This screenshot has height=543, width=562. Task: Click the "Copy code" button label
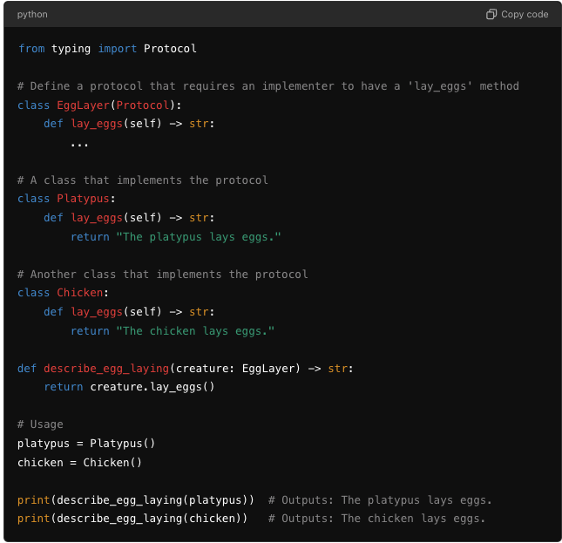click(525, 14)
